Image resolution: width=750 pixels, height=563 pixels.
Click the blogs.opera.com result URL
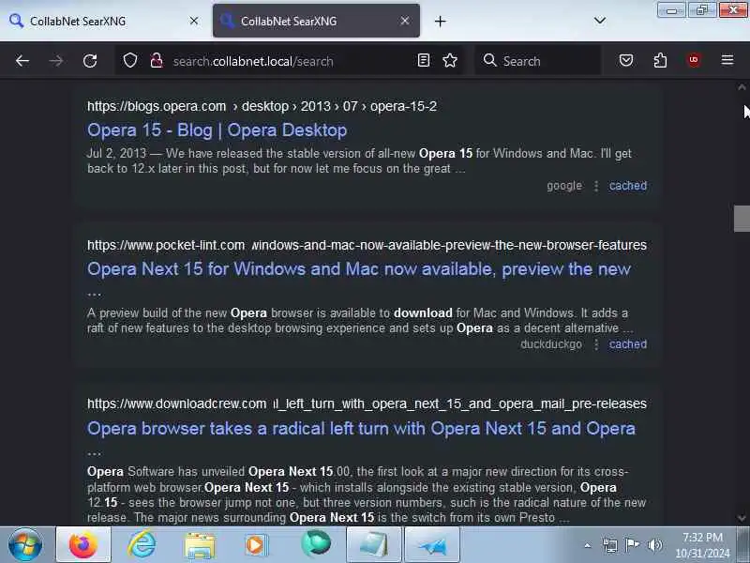tap(262, 106)
